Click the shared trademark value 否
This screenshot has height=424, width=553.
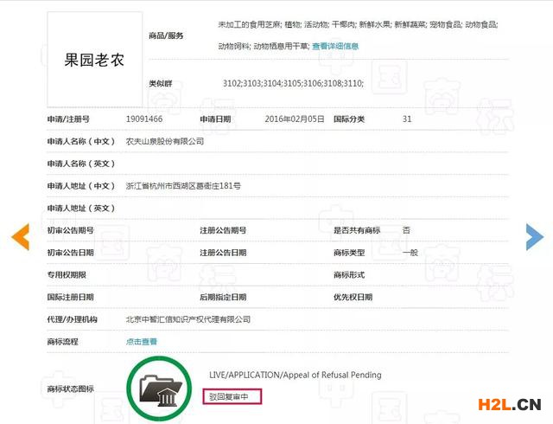406,230
